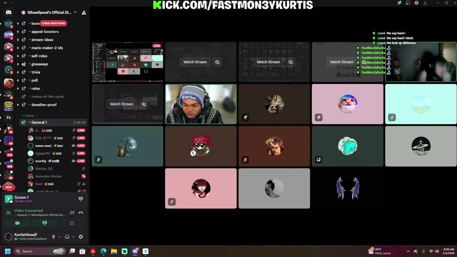The height and width of the screenshot is (257, 457).
Task: Open microphone input options chevron
Action: click(59, 237)
